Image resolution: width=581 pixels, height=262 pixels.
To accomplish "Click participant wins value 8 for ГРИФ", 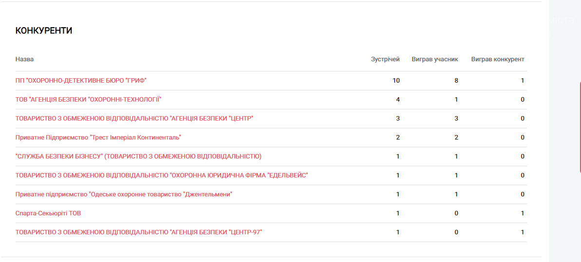I will tap(456, 80).
